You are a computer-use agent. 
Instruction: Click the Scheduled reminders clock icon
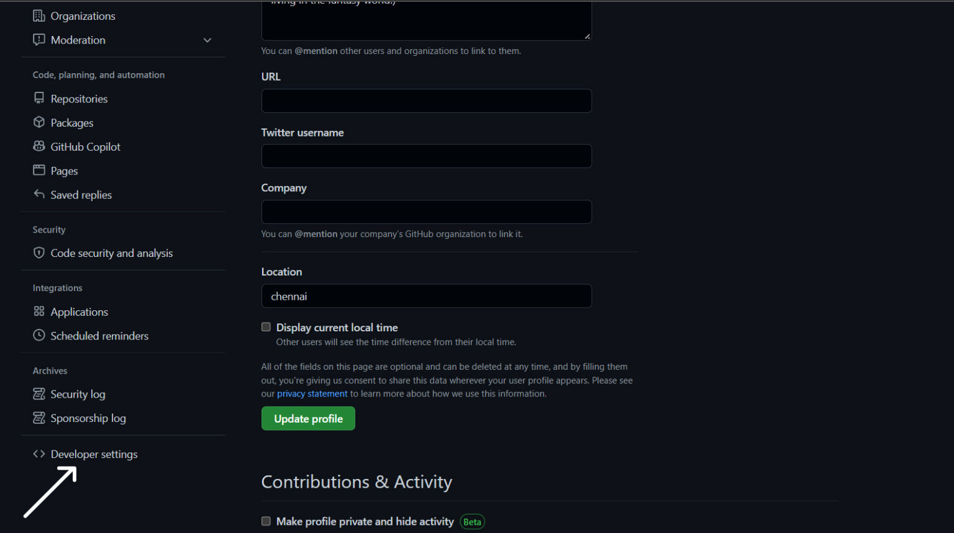[39, 336]
